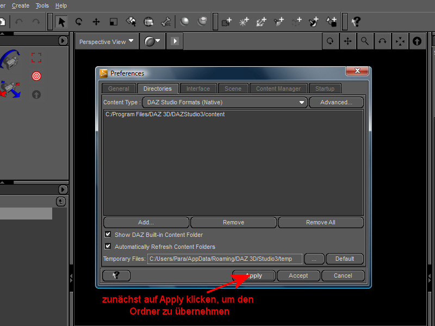This screenshot has height=326, width=435.
Task: Click the Add... button
Action: 146,222
